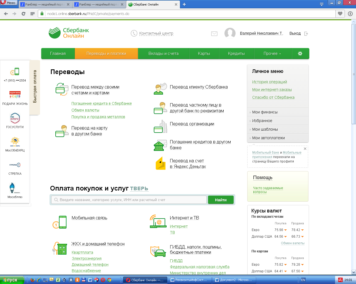Open the Прочее dropdown menu

click(x=273, y=54)
